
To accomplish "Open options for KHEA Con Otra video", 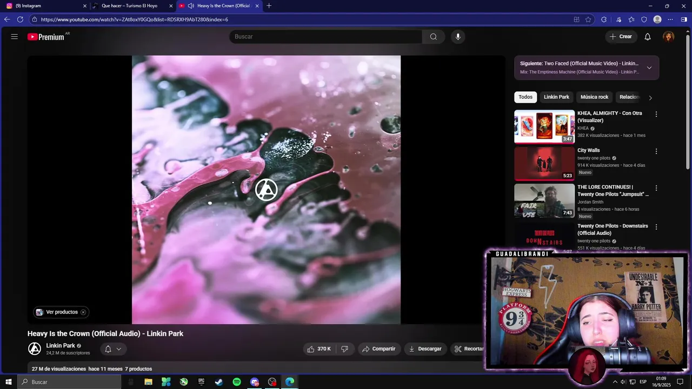I will coord(656,115).
